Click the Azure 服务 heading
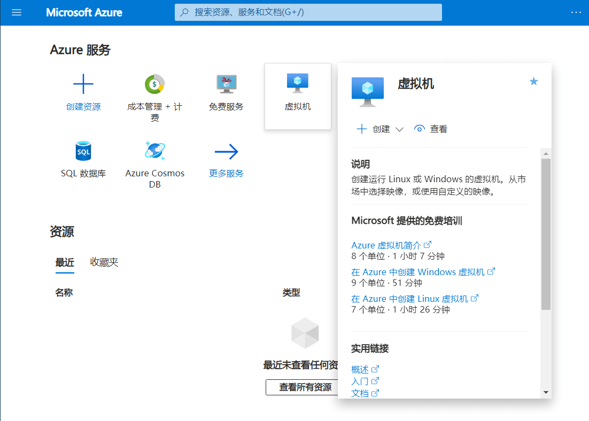The width and height of the screenshot is (589, 421). [80, 50]
